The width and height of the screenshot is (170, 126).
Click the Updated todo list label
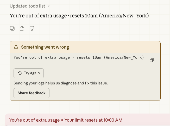[x=27, y=6]
